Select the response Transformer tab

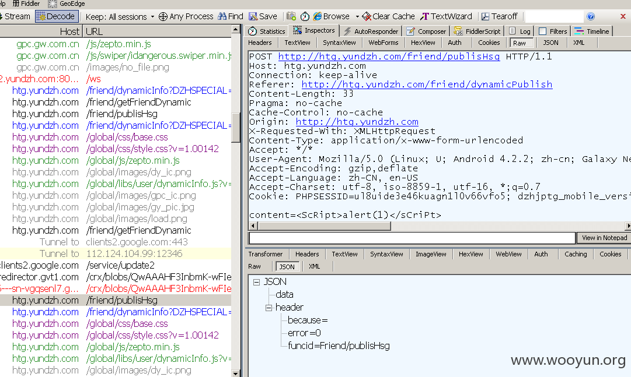[x=265, y=254]
